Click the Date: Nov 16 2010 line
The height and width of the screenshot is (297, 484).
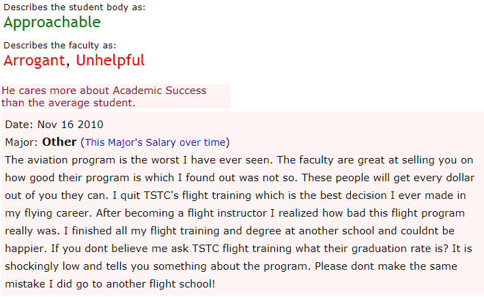pos(54,125)
